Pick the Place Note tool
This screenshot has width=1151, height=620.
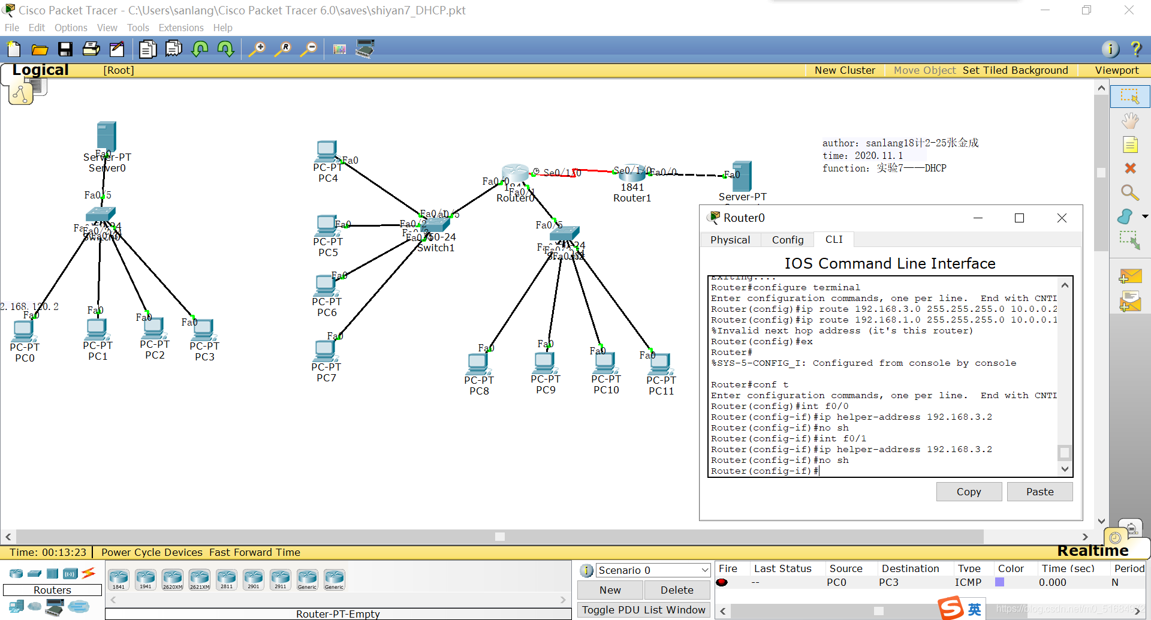[1130, 145]
